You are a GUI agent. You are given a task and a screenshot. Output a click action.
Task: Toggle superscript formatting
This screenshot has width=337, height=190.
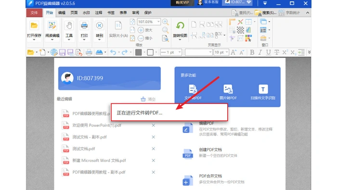(285, 52)
